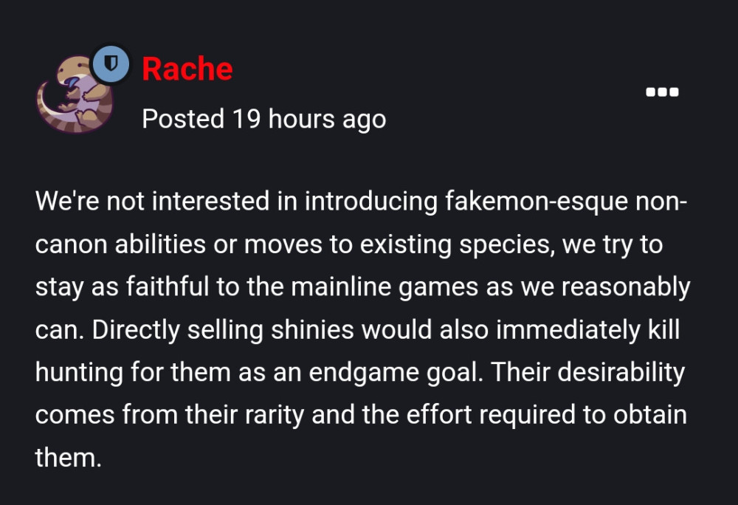Viewport: 738px width, 505px height.
Task: Click the final word 'them.' of the post
Action: (68, 458)
